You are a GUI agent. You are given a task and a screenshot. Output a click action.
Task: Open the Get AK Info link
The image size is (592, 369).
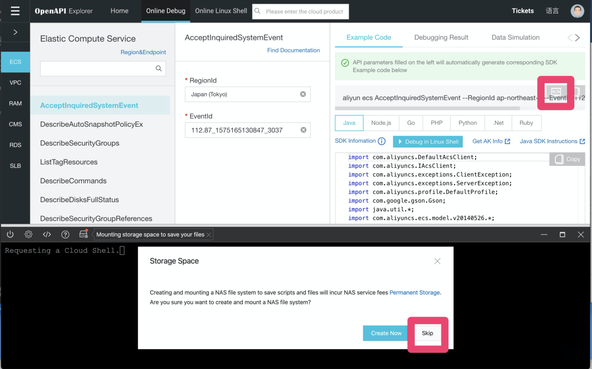[491, 141]
